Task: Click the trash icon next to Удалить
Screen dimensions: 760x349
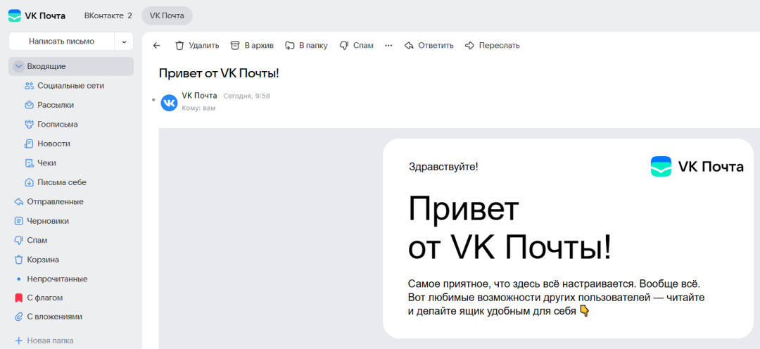Action: point(180,46)
